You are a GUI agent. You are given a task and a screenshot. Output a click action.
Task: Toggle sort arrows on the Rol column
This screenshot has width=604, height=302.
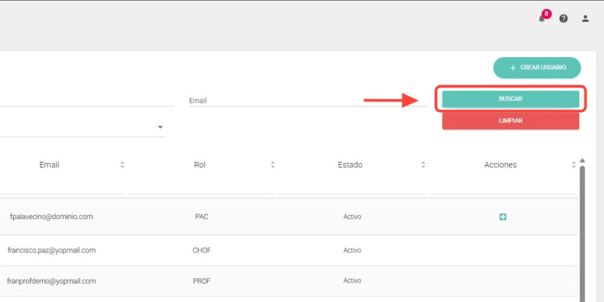273,165
